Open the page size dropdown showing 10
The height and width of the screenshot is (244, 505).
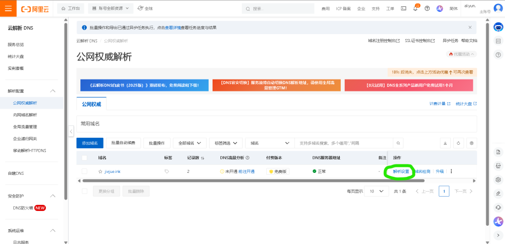tap(376, 191)
